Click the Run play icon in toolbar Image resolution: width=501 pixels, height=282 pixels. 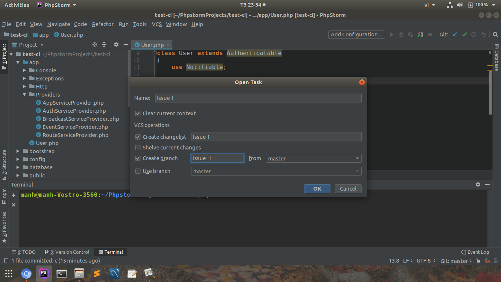point(392,35)
